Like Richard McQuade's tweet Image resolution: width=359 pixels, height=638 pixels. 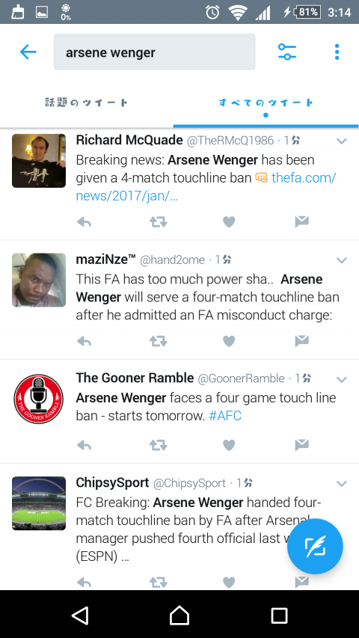(229, 221)
